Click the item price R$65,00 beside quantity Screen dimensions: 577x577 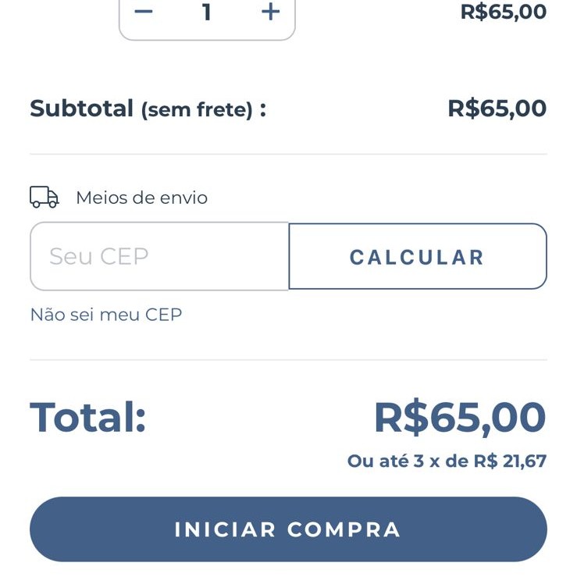point(503,12)
